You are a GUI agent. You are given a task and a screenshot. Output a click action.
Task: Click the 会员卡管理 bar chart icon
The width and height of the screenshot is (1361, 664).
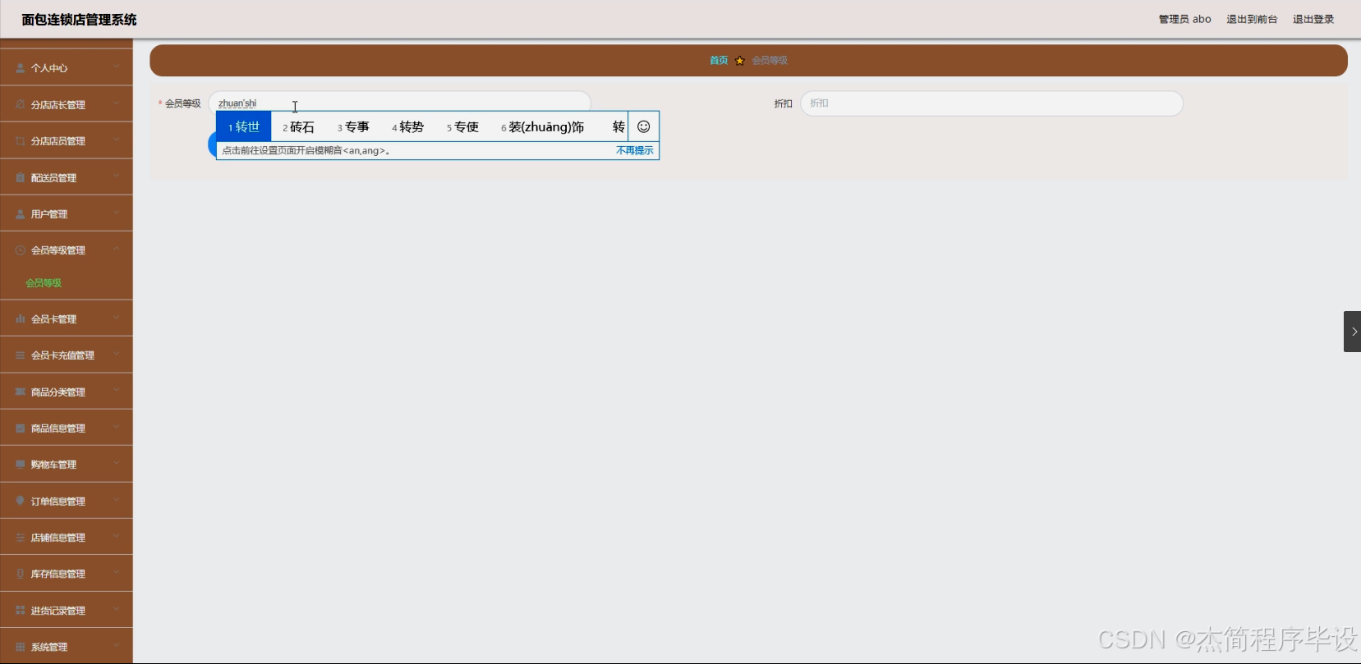click(x=20, y=319)
